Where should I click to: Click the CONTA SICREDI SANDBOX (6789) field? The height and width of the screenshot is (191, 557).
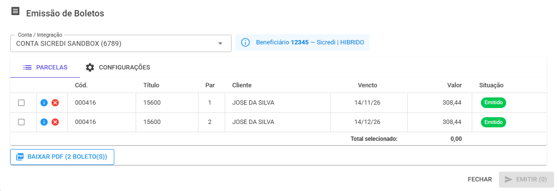click(121, 43)
